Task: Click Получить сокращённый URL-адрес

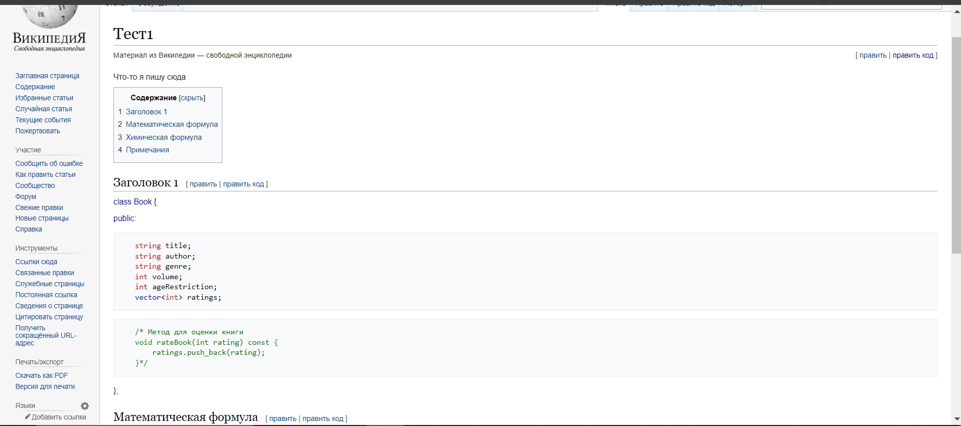Action: pyautogui.click(x=46, y=335)
